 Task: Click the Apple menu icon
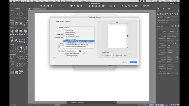click(12, 1)
